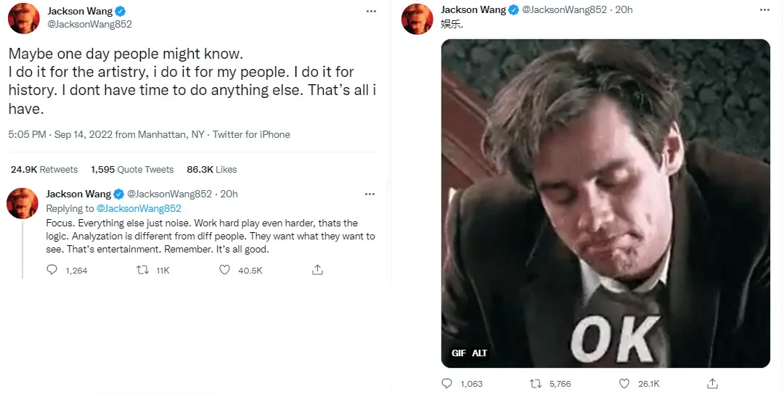Like the Focus reply tweet
This screenshot has width=784, height=394.
point(226,270)
